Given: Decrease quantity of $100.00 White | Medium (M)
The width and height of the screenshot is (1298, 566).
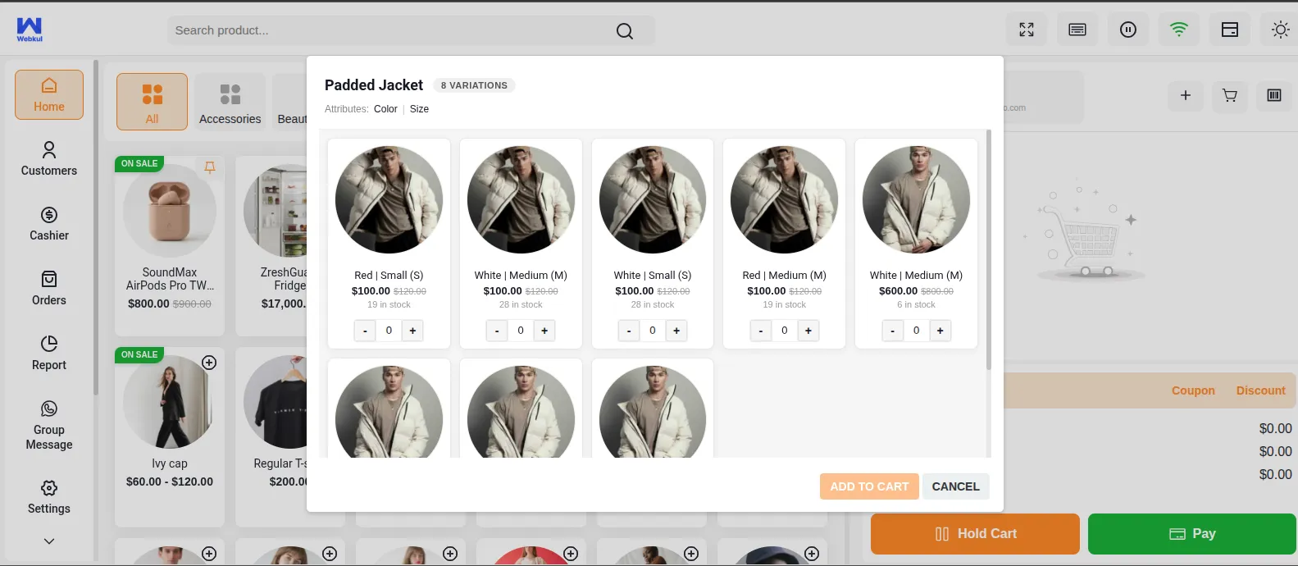Looking at the screenshot, I should [497, 331].
